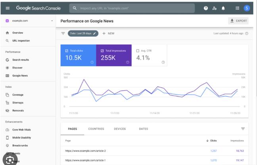Open the Google apps grid

237,8
